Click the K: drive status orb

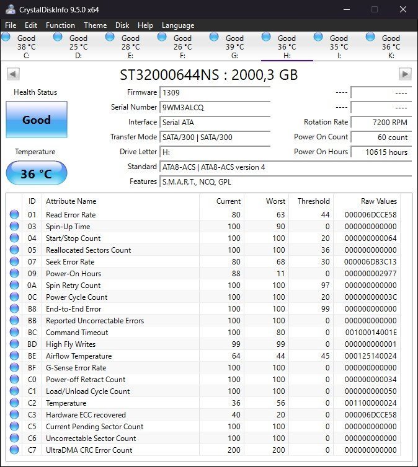point(371,37)
